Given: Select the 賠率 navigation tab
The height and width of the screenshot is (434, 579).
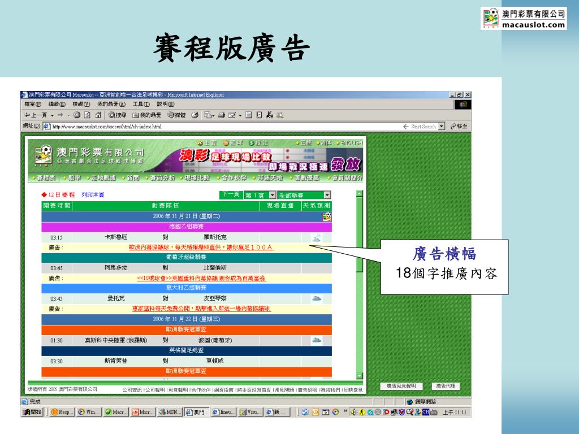Looking at the screenshot, I should pyautogui.click(x=72, y=178).
